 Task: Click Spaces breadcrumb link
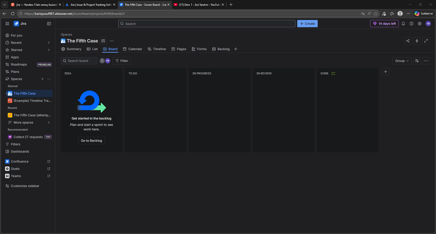pyautogui.click(x=66, y=34)
